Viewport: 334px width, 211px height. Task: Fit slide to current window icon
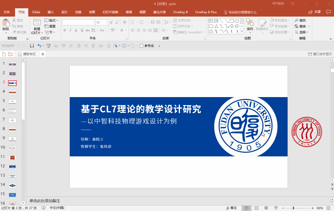[x=329, y=208]
